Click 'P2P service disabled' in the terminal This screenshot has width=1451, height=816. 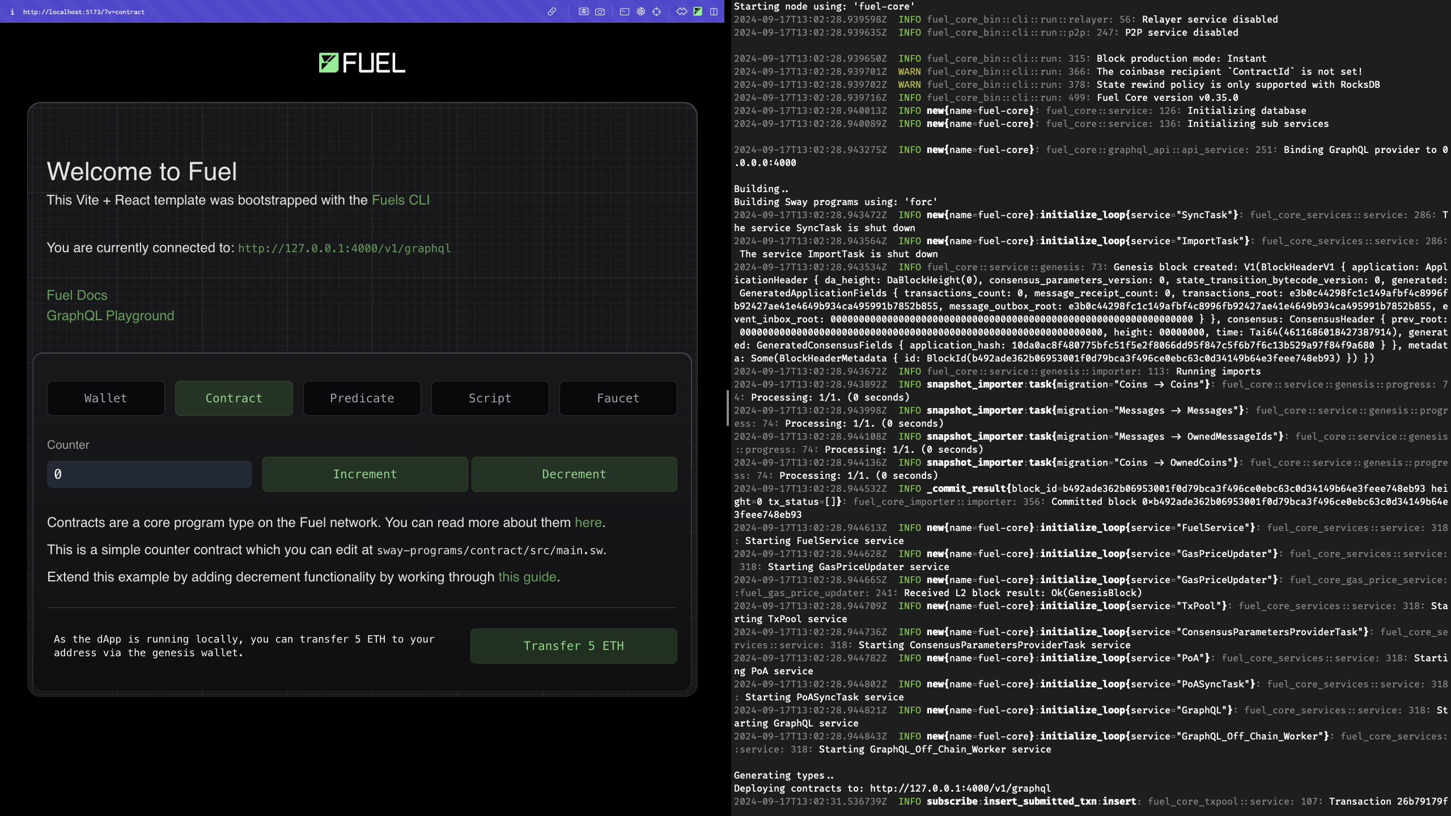click(x=1182, y=32)
